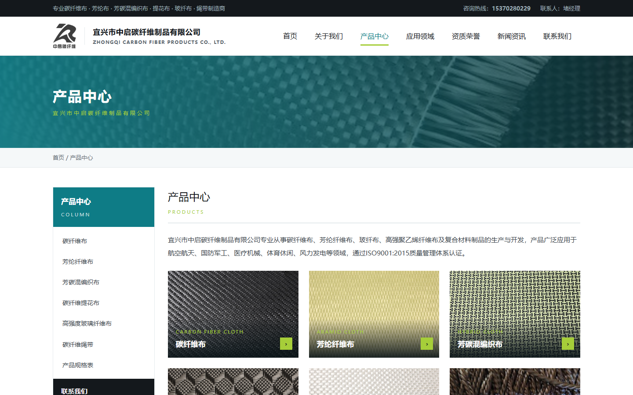
Task: Click the green arrow on 芳碳混编织布 card
Action: 568,344
